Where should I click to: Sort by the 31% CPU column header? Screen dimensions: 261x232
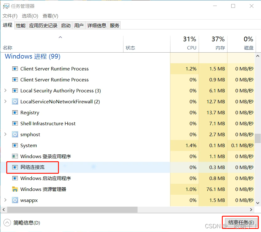[185, 44]
